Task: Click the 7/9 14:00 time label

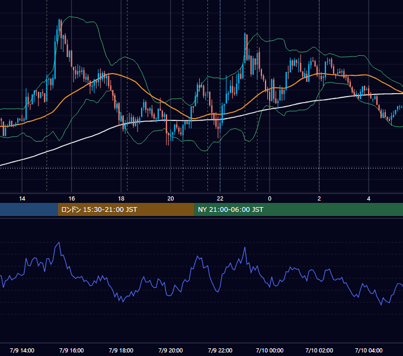Action: pos(22,350)
